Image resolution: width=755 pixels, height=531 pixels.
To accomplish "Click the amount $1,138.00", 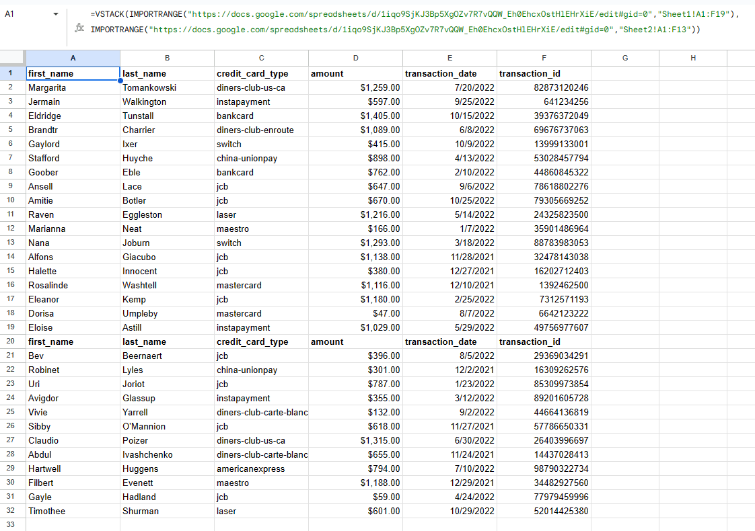I will [355, 257].
